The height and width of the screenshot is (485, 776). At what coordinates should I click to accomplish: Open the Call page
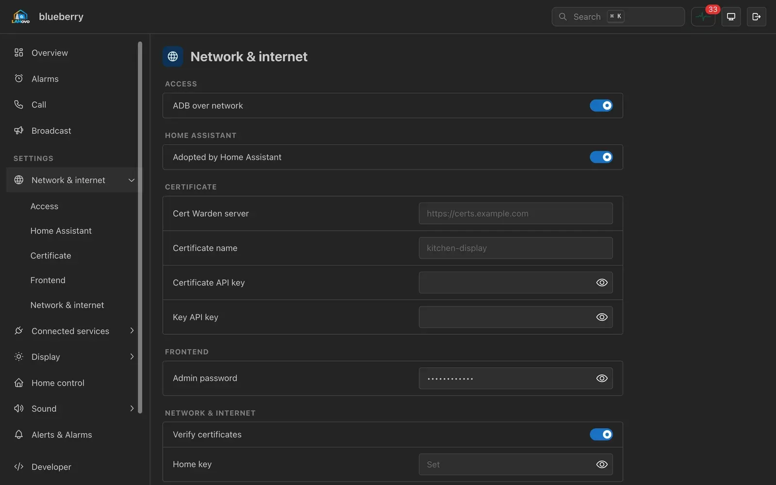[x=72, y=104]
